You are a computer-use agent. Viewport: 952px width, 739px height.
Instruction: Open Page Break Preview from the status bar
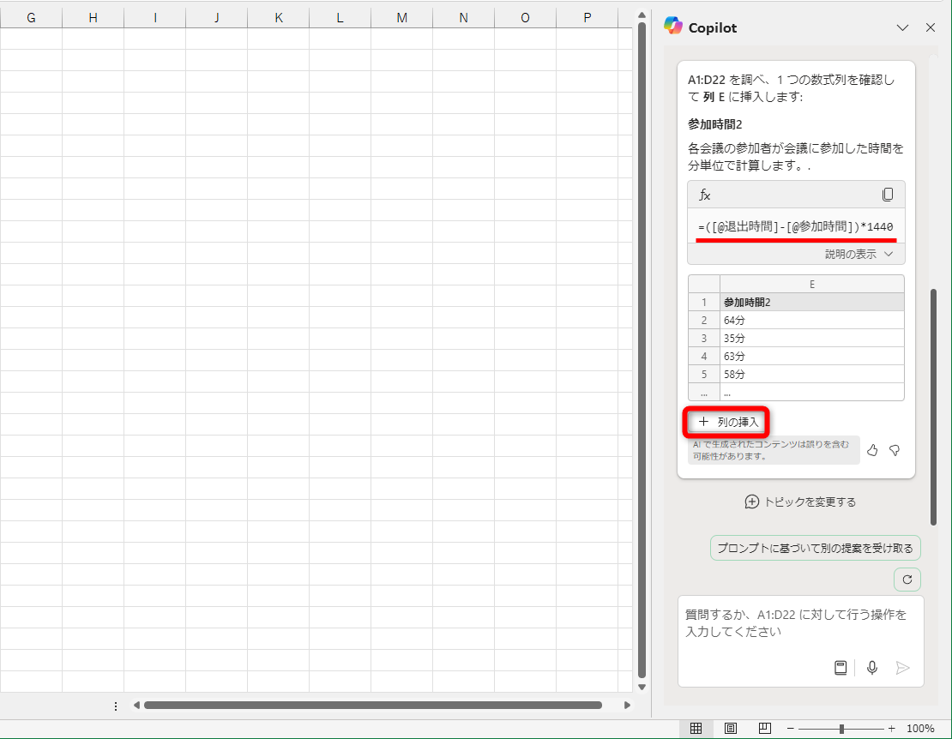click(x=762, y=727)
